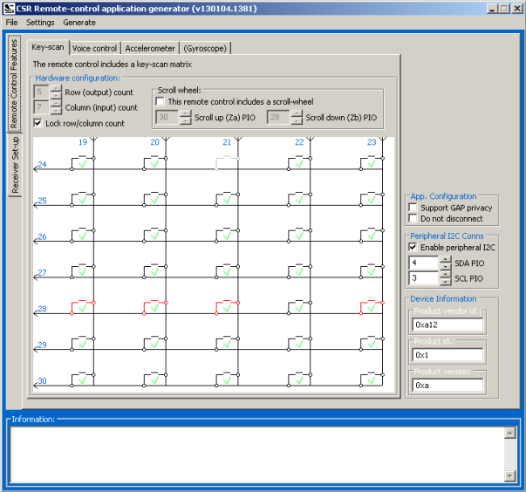Switch to the Accelerometer tab
The height and width of the screenshot is (492, 526).
[150, 49]
